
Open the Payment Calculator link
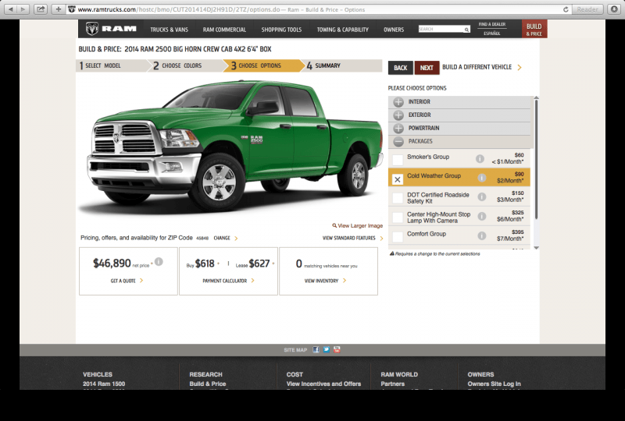click(x=228, y=281)
